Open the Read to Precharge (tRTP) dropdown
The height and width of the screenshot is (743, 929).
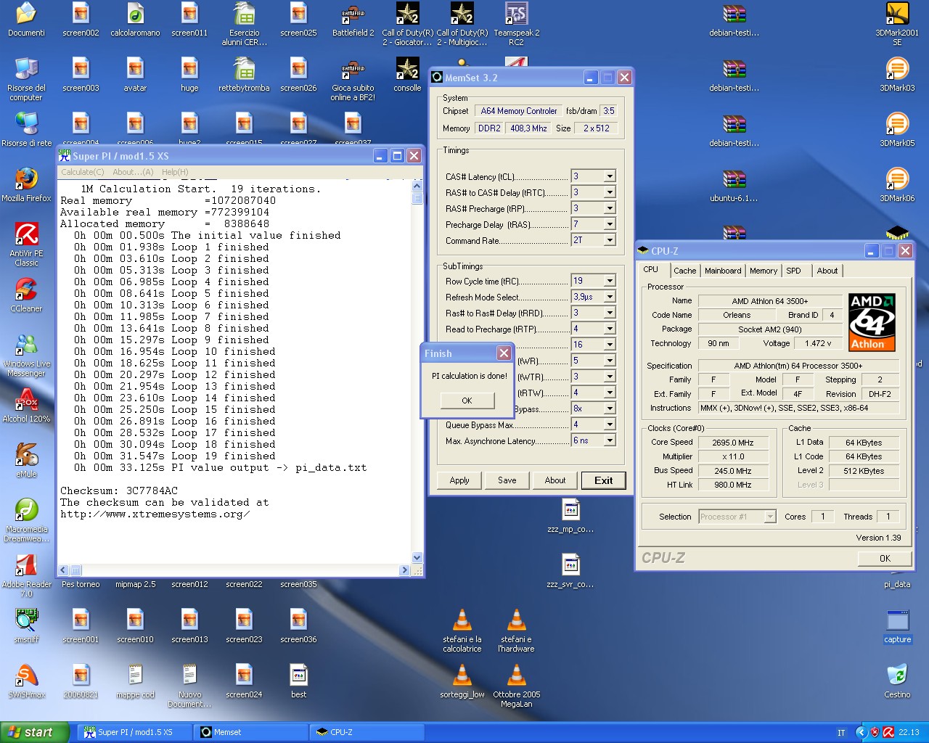[610, 329]
